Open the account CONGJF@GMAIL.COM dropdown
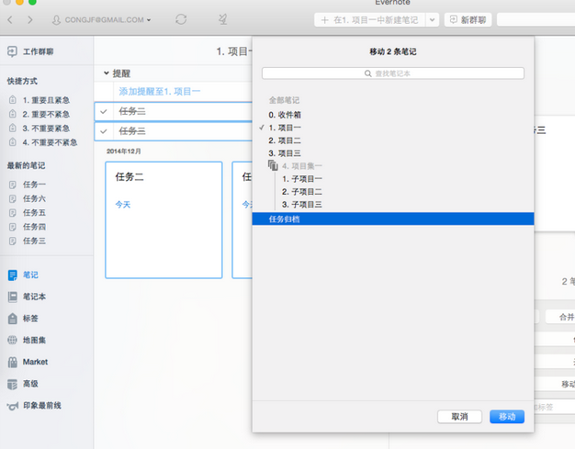The image size is (575, 449). (102, 20)
